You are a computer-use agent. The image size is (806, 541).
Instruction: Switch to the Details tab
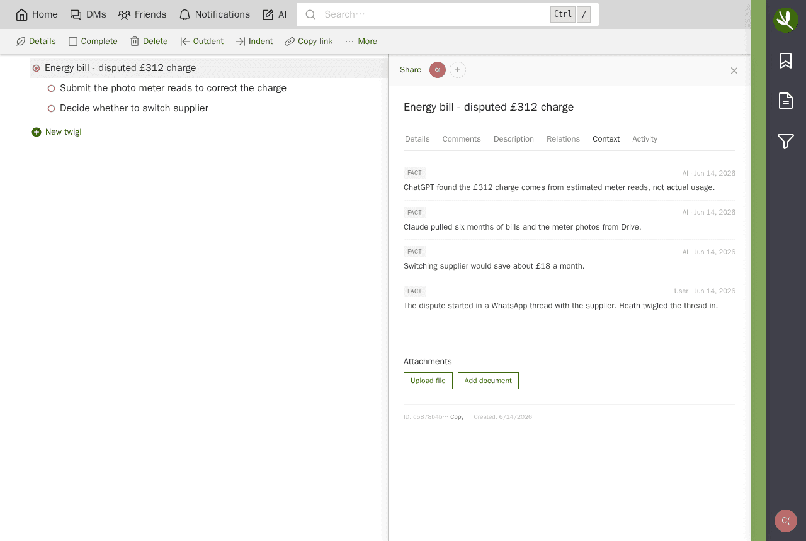click(417, 139)
